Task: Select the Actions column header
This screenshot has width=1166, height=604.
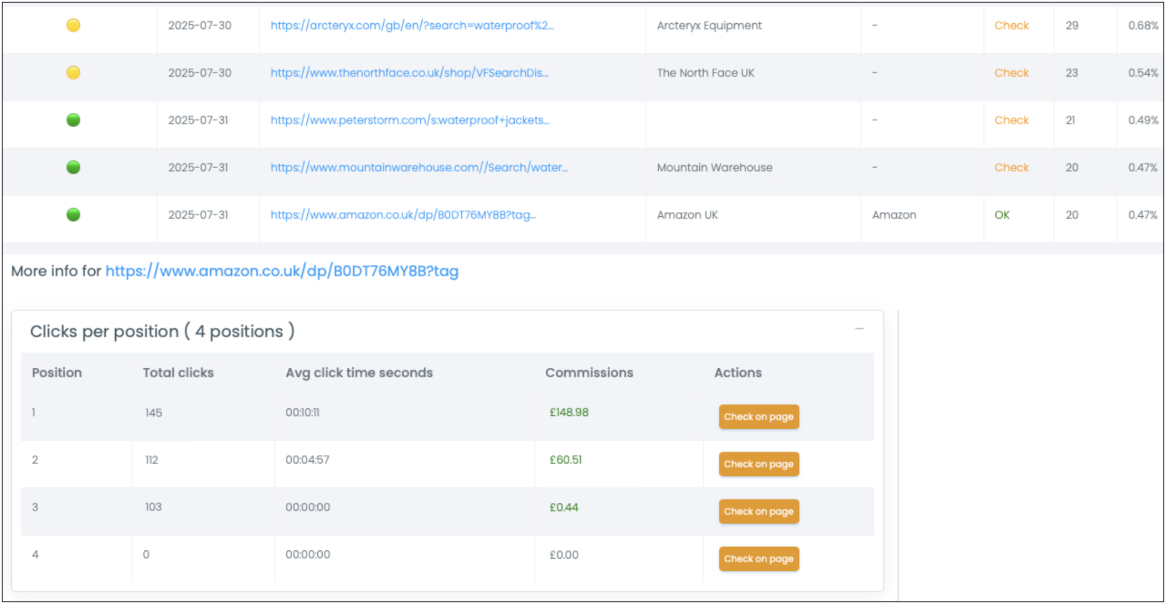Action: [737, 373]
